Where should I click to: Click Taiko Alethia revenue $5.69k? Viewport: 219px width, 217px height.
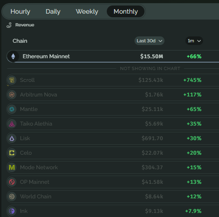(x=154, y=124)
